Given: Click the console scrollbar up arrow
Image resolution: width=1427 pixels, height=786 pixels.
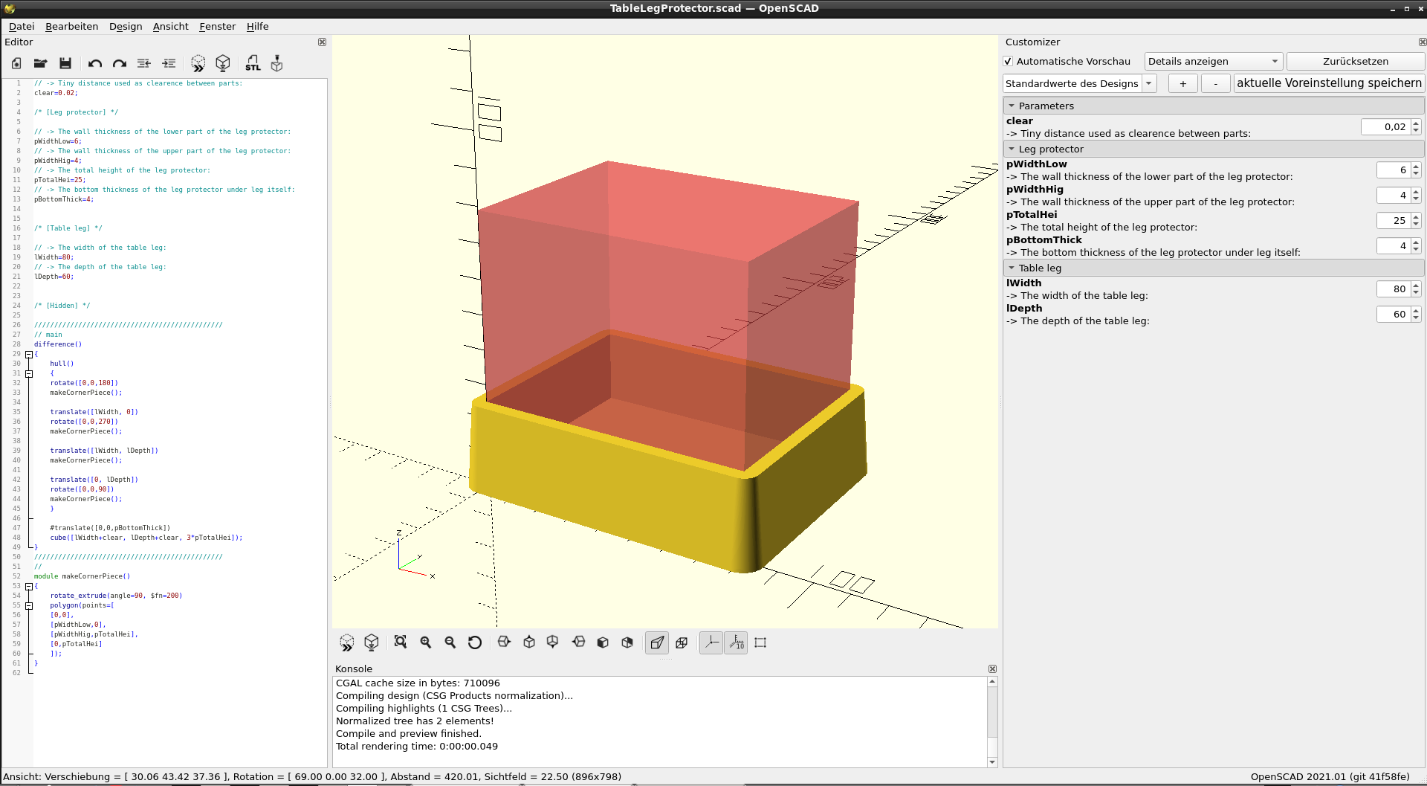Looking at the screenshot, I should pyautogui.click(x=992, y=682).
